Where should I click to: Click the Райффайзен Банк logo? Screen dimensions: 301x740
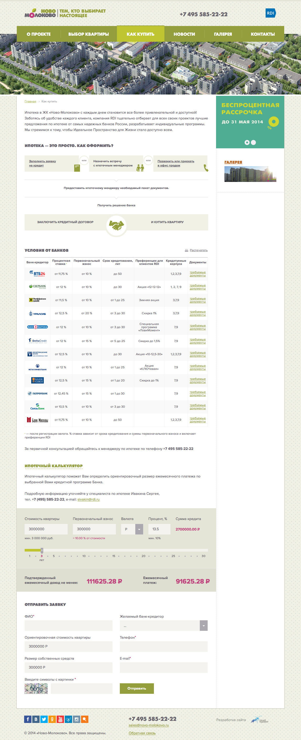[x=37, y=300]
